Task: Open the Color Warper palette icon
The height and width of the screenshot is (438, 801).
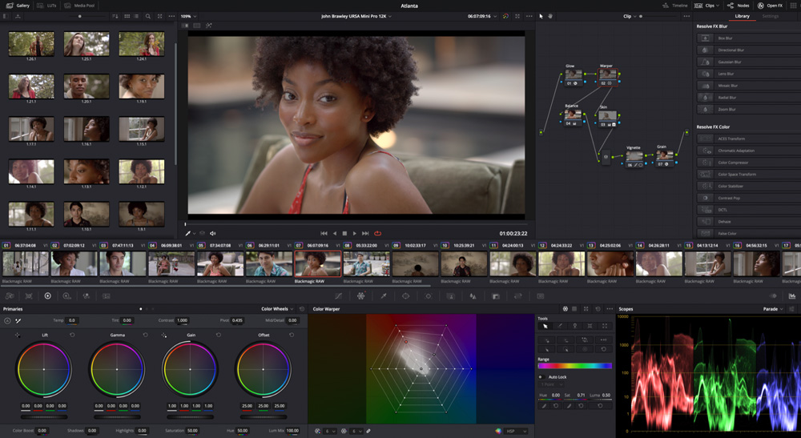Action: click(x=360, y=296)
